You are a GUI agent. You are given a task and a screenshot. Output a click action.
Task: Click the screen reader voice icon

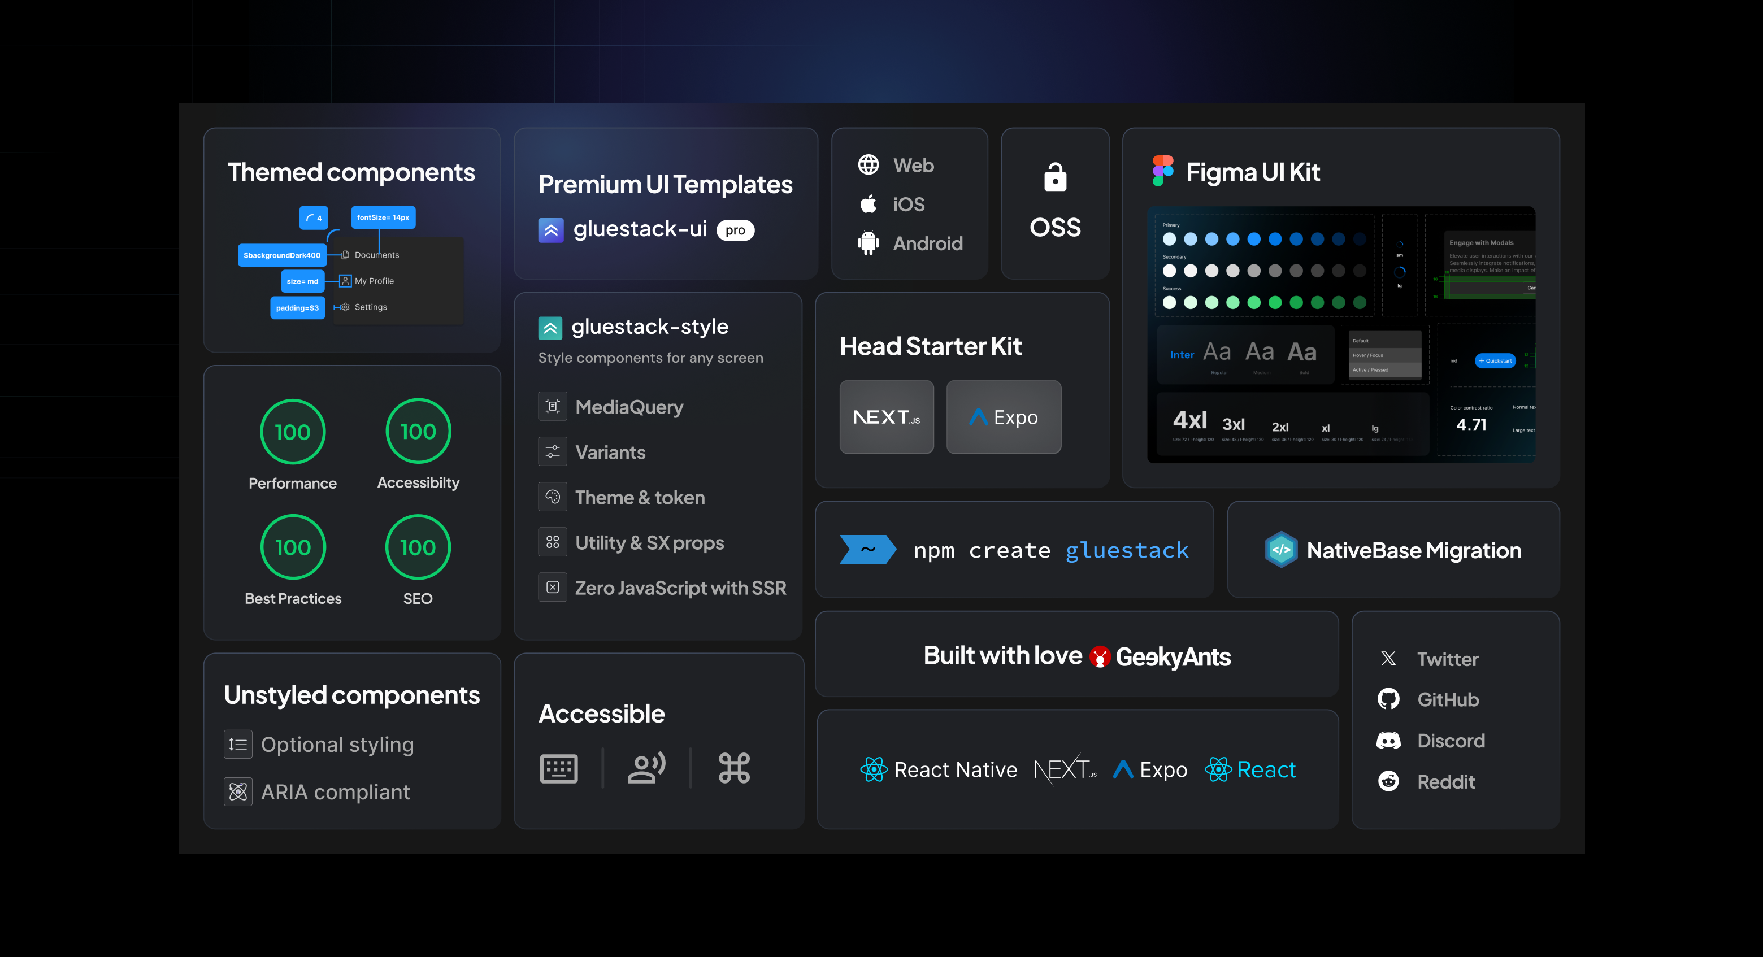[647, 768]
